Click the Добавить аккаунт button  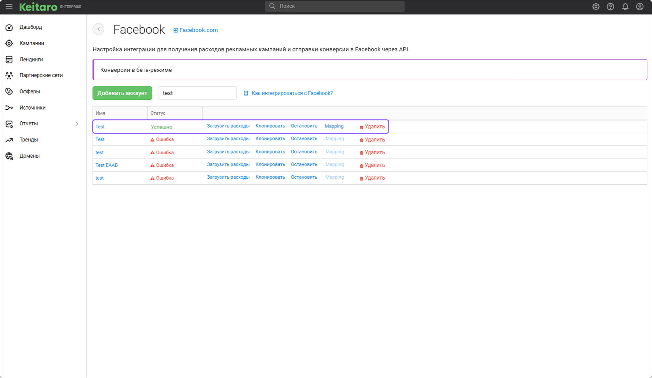click(122, 93)
